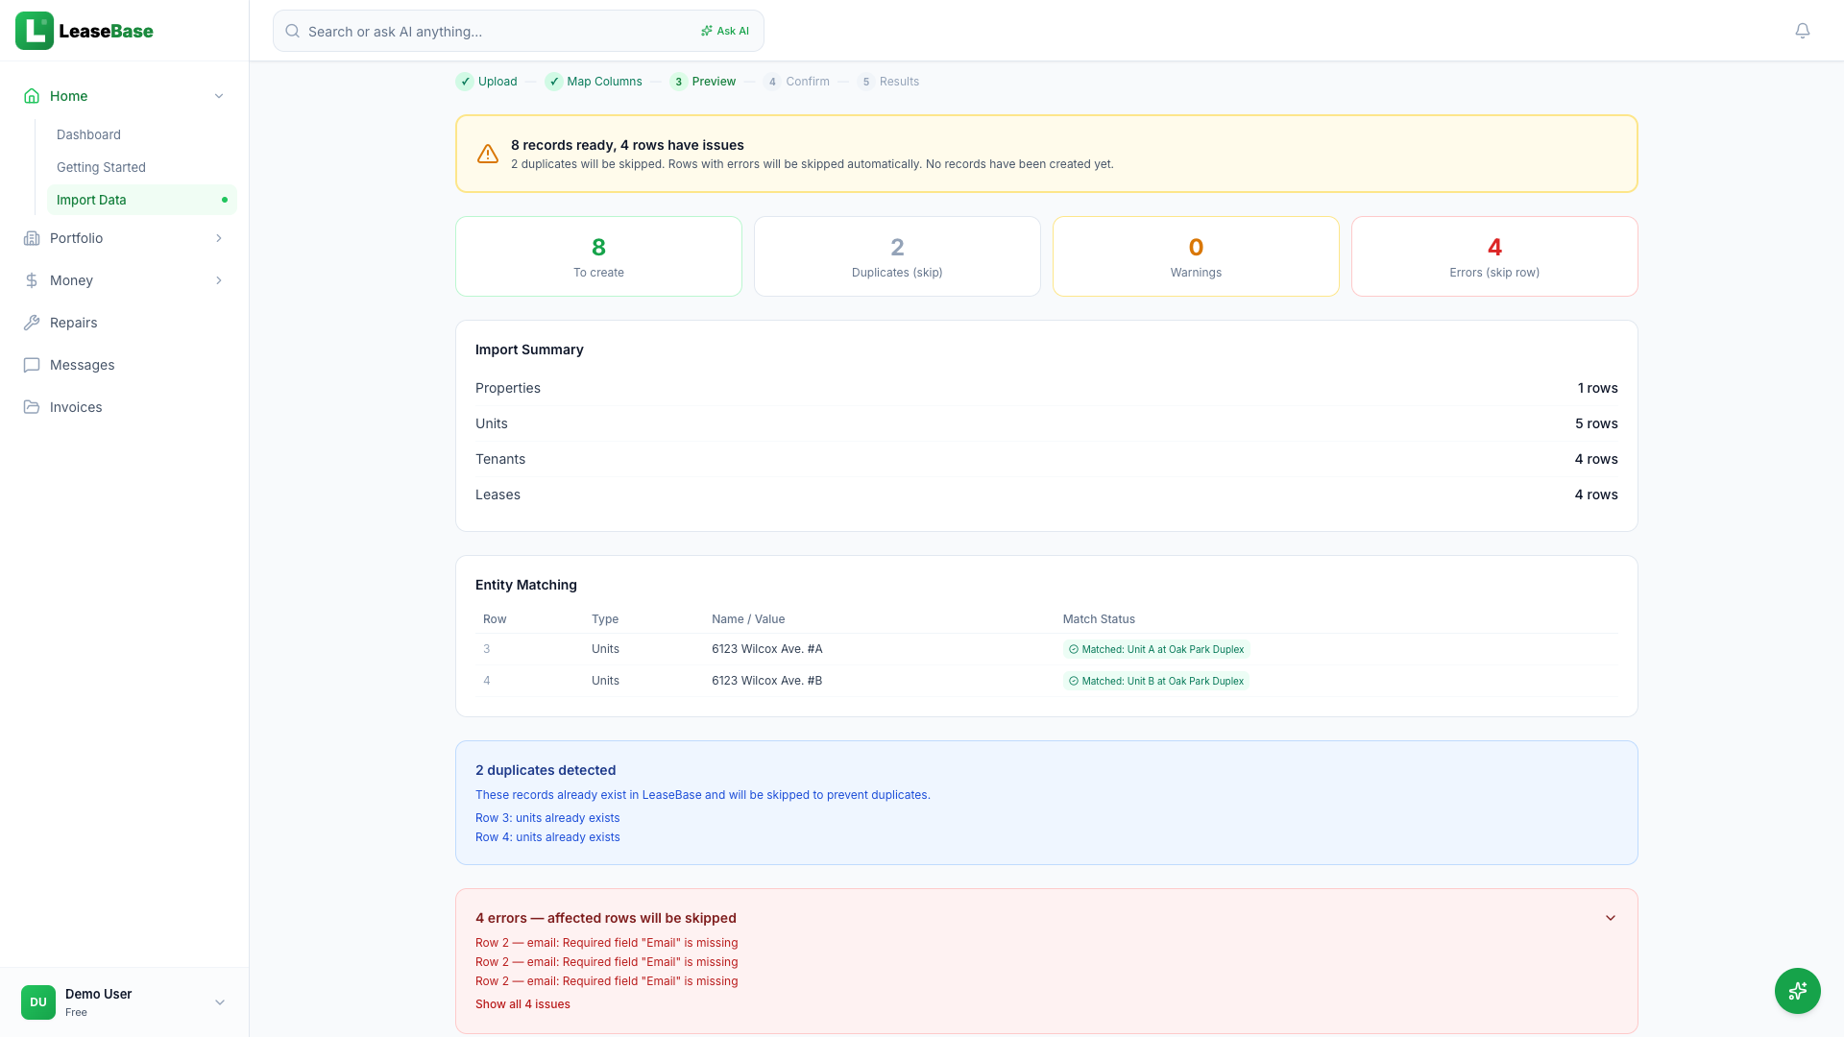Click the search magnifier icon
The width and height of the screenshot is (1844, 1037).
(x=293, y=31)
